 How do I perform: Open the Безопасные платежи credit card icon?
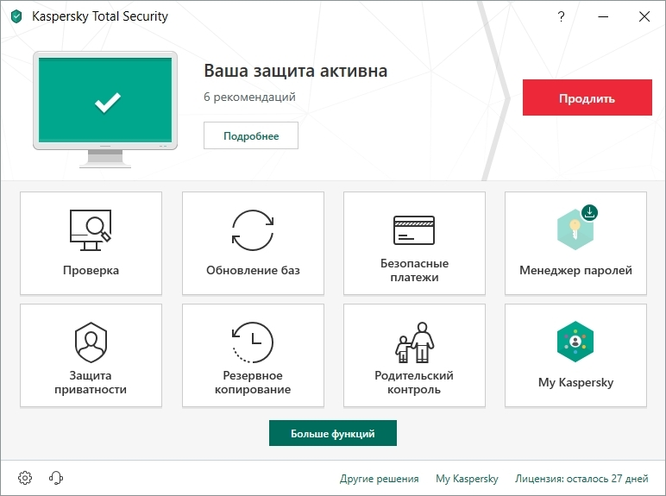tap(414, 230)
